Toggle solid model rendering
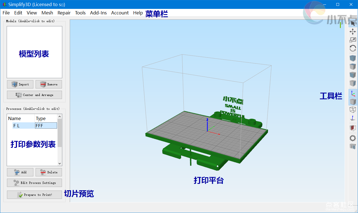Image resolution: width=358 pixels, height=213 pixels. click(353, 102)
